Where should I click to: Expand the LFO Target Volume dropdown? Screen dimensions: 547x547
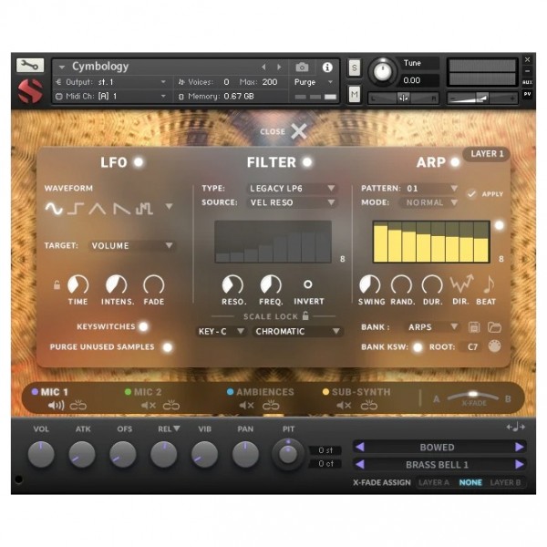click(x=132, y=245)
